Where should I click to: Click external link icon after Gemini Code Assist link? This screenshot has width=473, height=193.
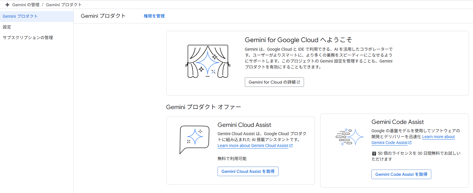410,143
